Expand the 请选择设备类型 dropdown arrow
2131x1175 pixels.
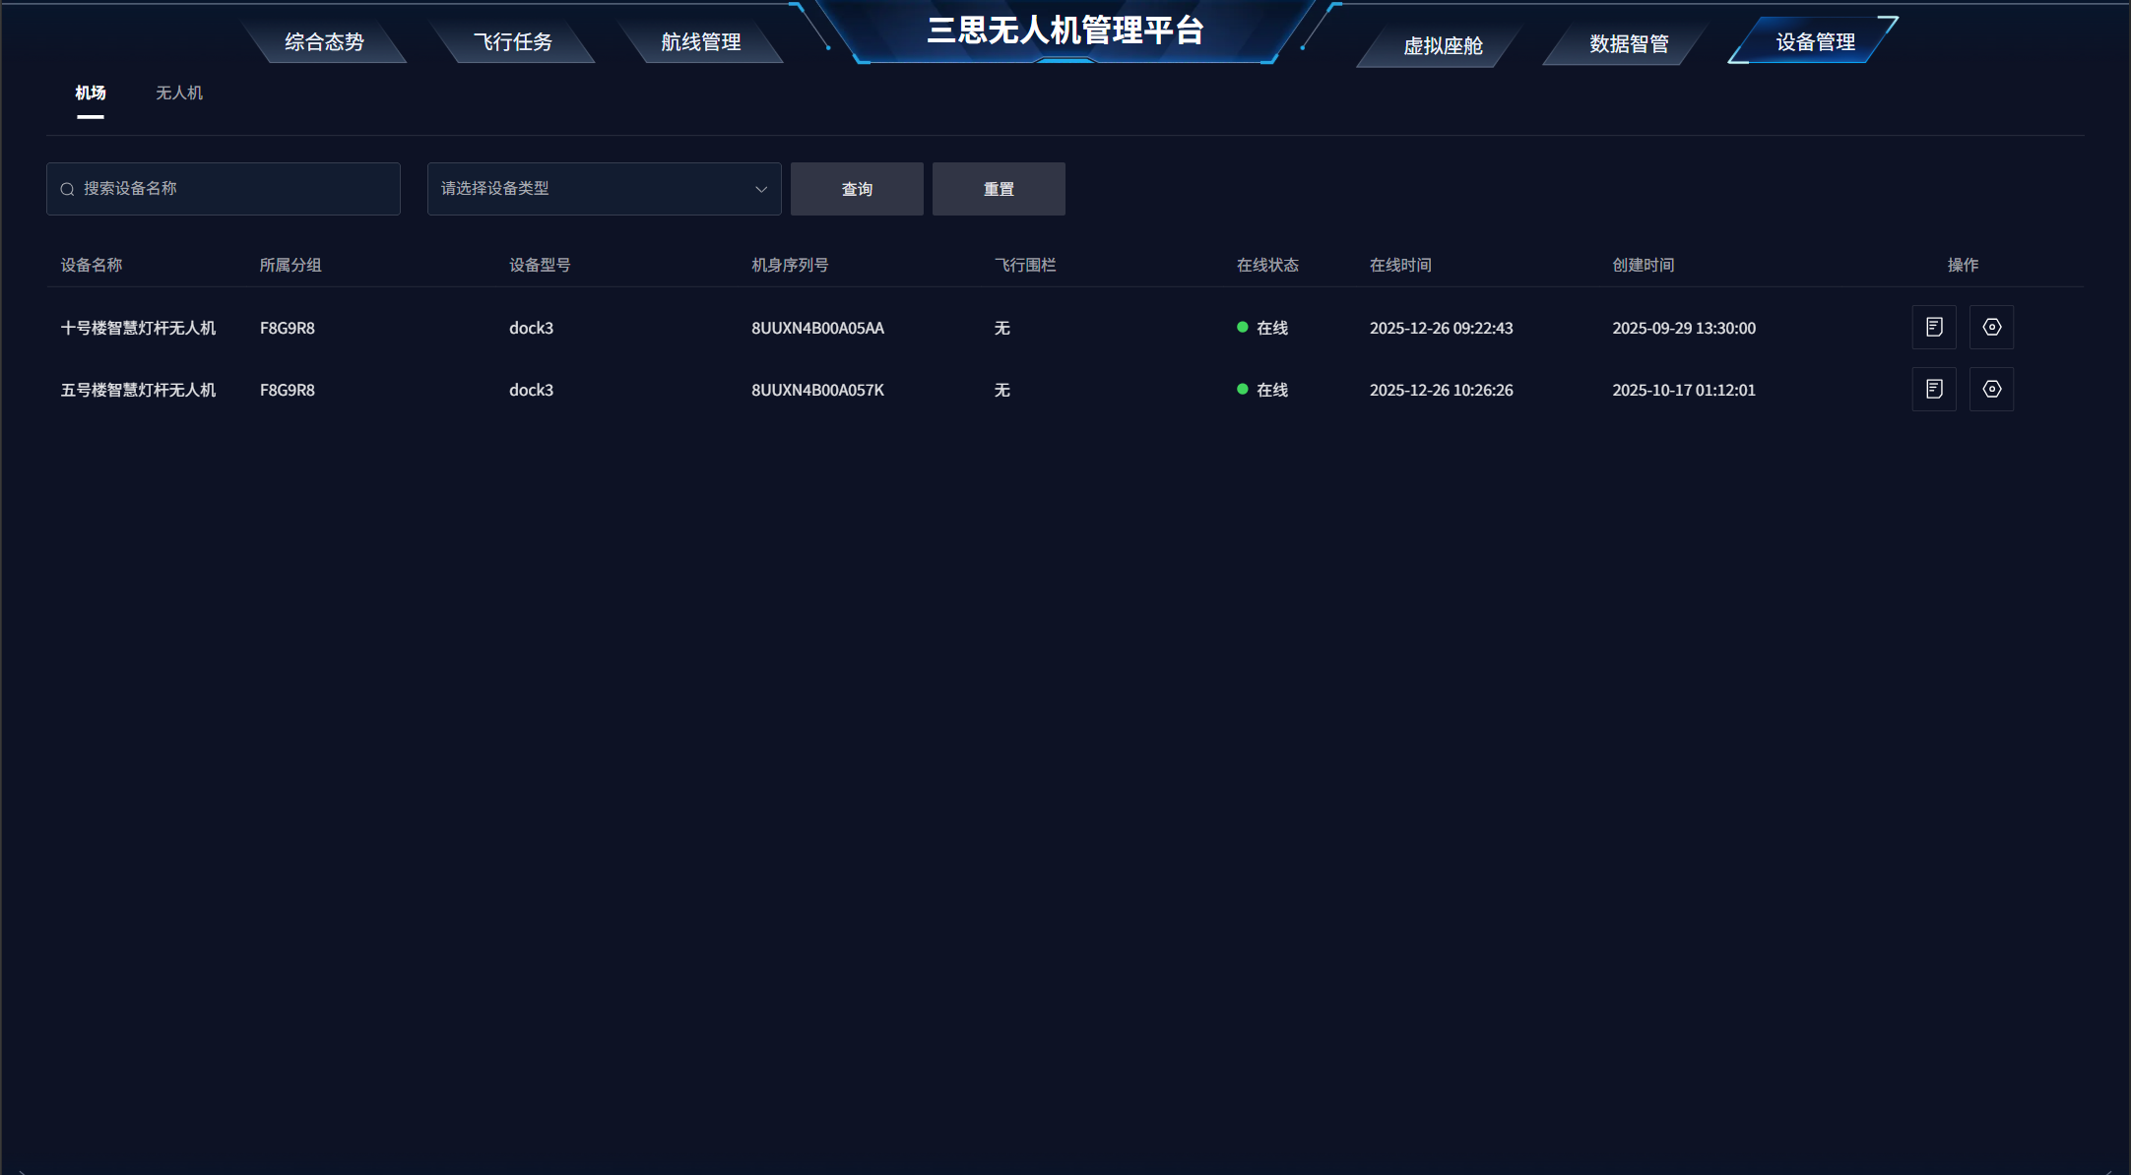point(760,189)
